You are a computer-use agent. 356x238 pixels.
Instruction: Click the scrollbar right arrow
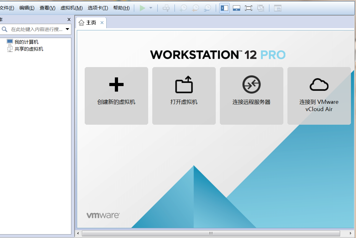[350, 233]
